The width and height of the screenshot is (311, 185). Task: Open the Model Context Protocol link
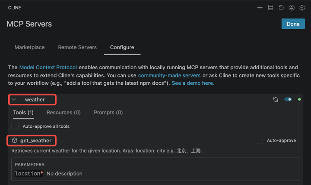pos(48,68)
